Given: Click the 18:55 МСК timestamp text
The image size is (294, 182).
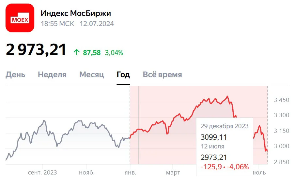Looking at the screenshot, I should pos(57,24).
